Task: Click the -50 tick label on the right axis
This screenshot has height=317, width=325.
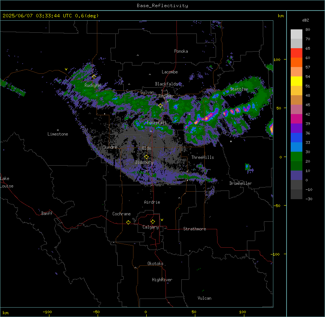Action: 277,206
